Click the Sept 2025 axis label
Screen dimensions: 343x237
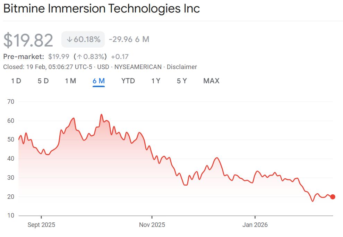pos(41,225)
